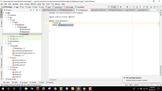Open the Logcat tool window

pyautogui.click(x=24, y=82)
